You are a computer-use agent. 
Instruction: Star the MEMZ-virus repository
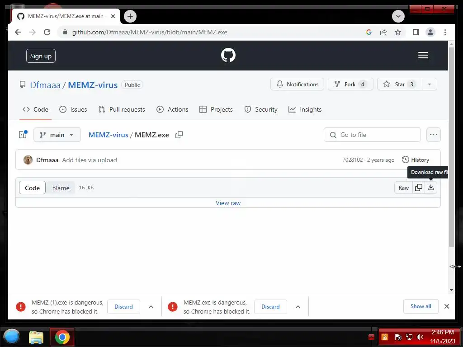[400, 84]
